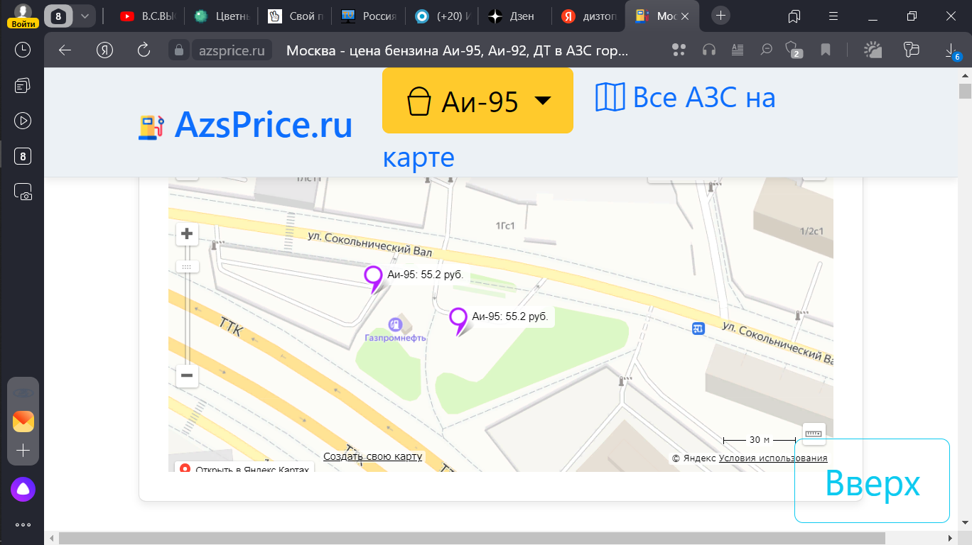
Task: Click the horizontal page scrollbar
Action: (x=472, y=539)
